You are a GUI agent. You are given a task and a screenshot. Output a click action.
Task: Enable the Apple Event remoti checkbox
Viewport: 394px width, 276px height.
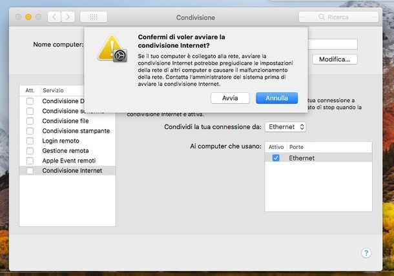pos(30,161)
